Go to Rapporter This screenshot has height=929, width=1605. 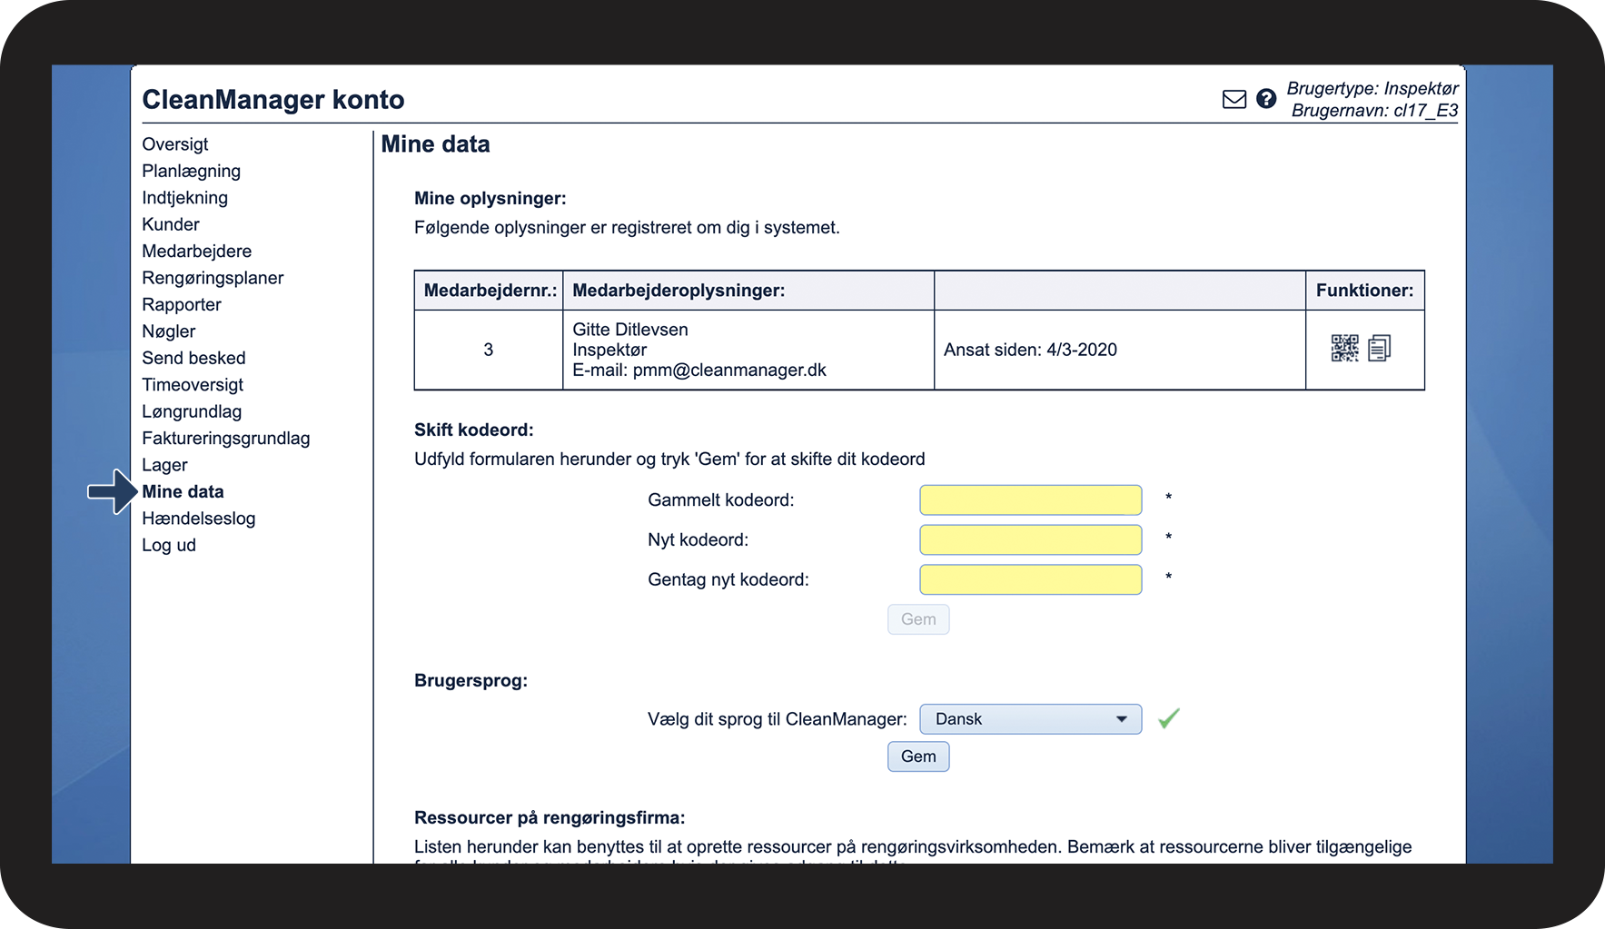click(181, 305)
